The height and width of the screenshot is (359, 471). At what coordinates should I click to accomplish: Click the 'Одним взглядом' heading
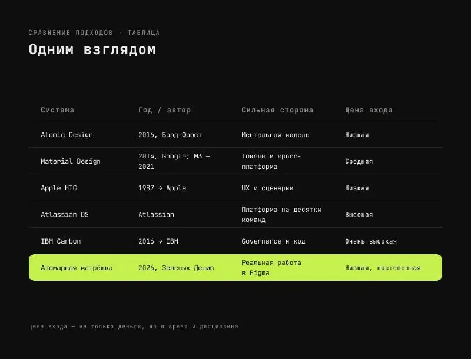[x=92, y=50]
